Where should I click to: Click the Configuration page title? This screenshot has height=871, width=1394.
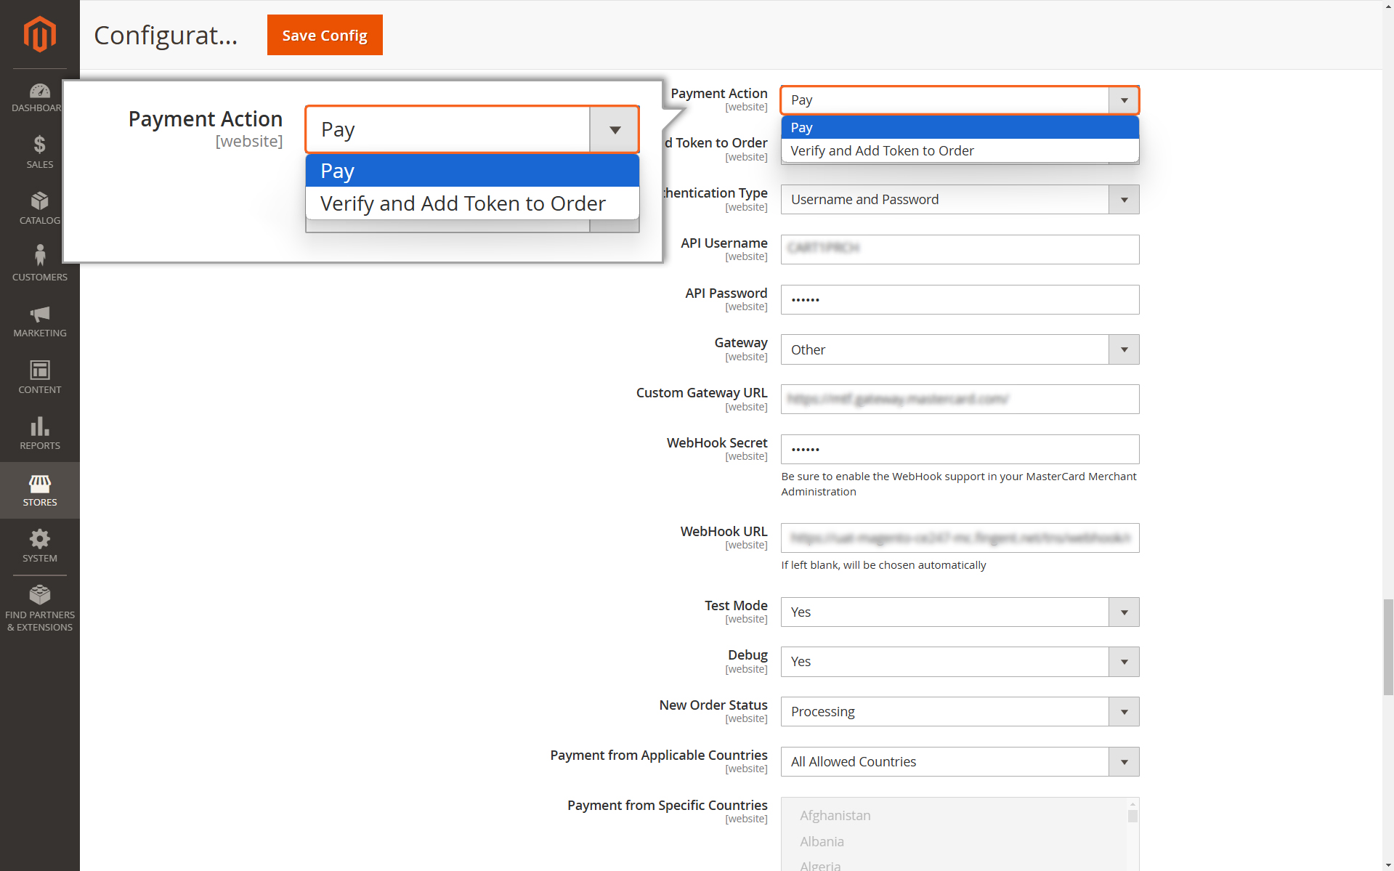[166, 35]
